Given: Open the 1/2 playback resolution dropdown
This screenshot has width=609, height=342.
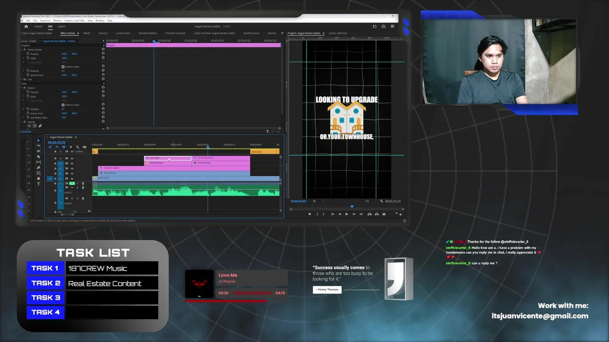Looking at the screenshot, I should coord(371,201).
